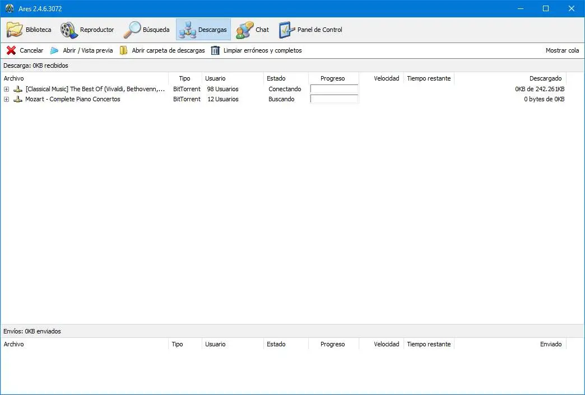Click uploads panel Archivo column header

coord(85,344)
